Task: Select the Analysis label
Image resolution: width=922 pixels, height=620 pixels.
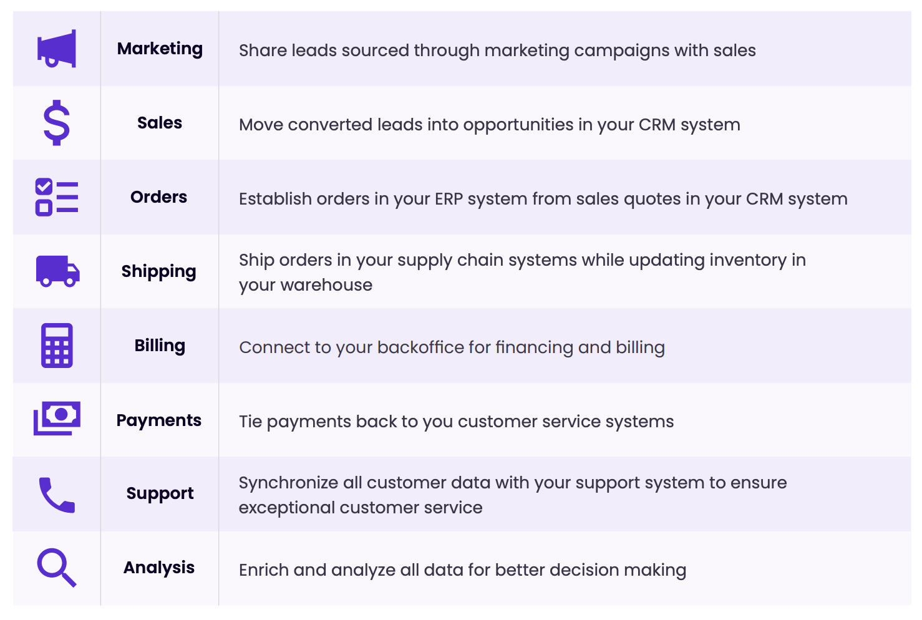Action: coord(159,568)
